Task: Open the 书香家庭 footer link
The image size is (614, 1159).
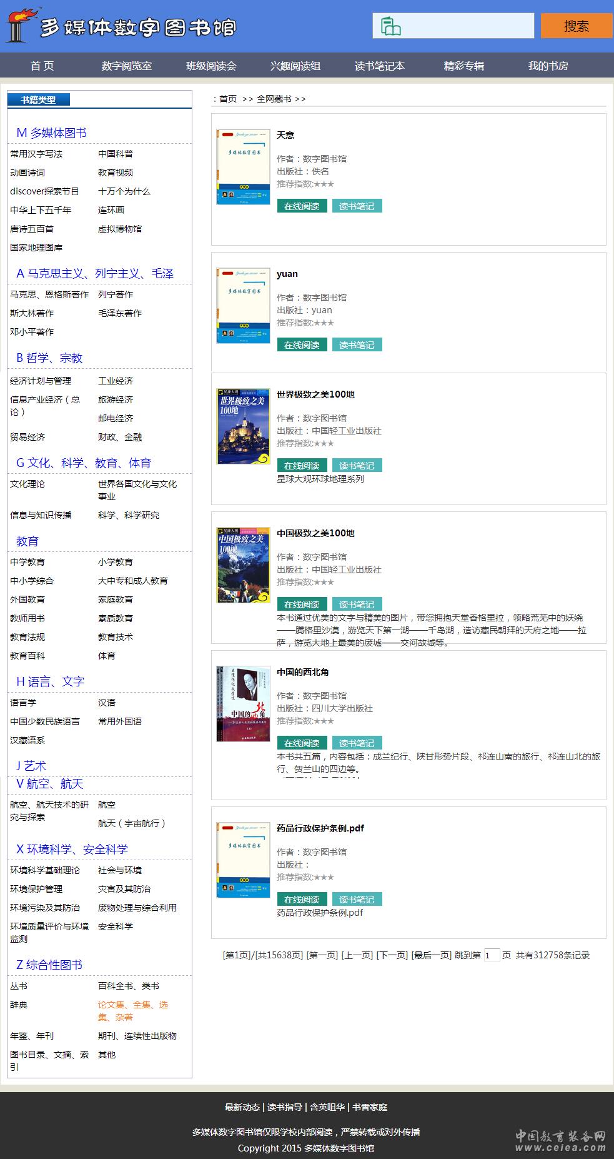Action: pos(370,1107)
